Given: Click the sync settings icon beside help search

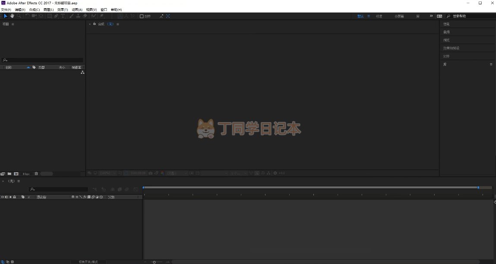Looking at the screenshot, I should [439, 16].
